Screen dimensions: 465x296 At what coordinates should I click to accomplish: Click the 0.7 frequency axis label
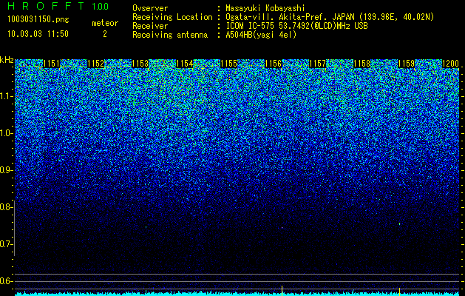click(x=6, y=244)
